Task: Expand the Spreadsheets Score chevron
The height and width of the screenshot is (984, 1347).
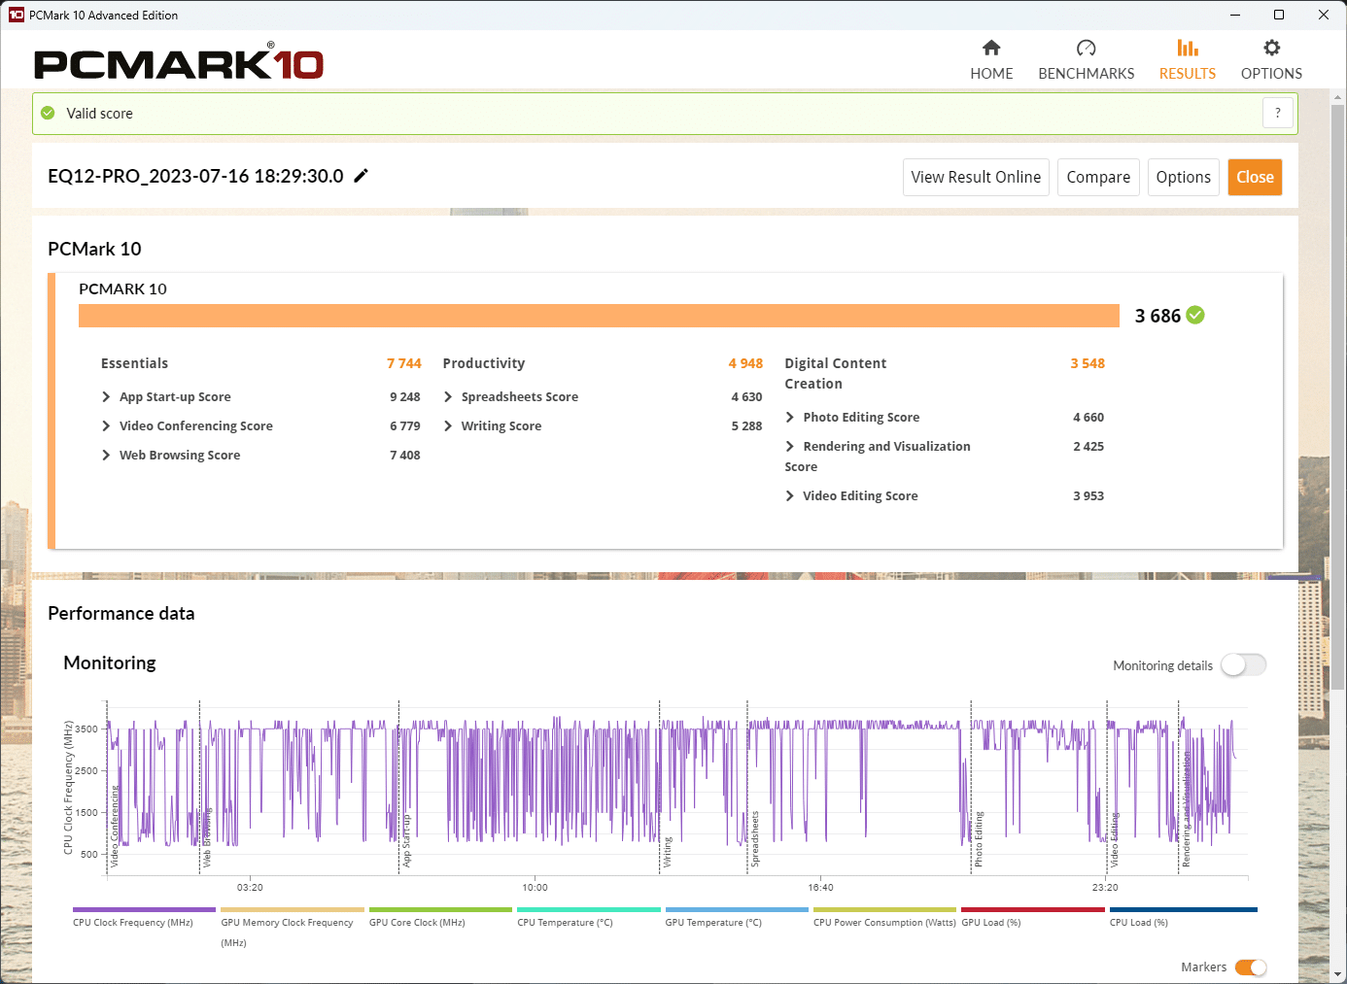Action: point(448,397)
